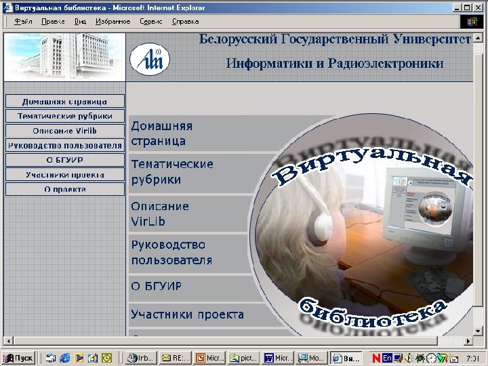Screen dimensions: 488x366
Task: Click the horizontal scrollbar right arrow
Action: [x=468, y=341]
